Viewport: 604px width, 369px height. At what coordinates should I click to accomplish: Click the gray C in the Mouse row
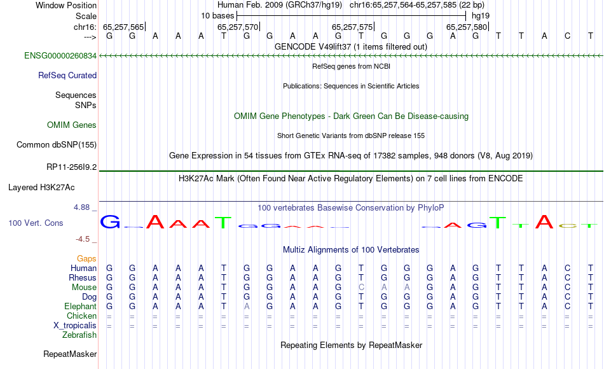[361, 288]
